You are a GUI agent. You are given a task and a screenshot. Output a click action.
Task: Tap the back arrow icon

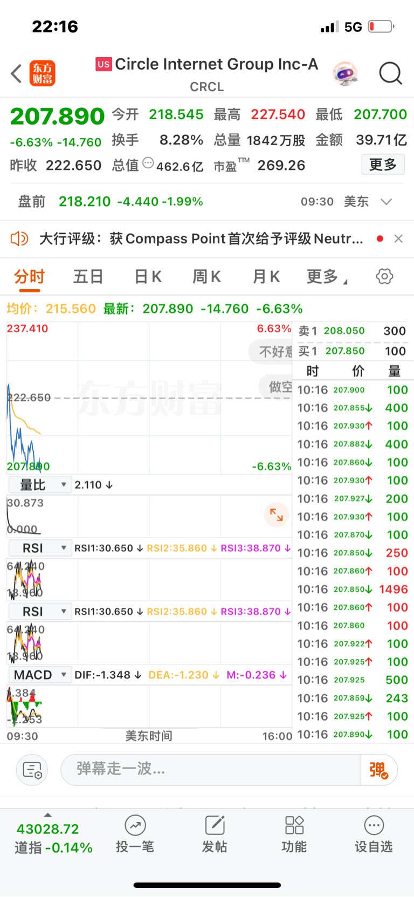pos(17,73)
